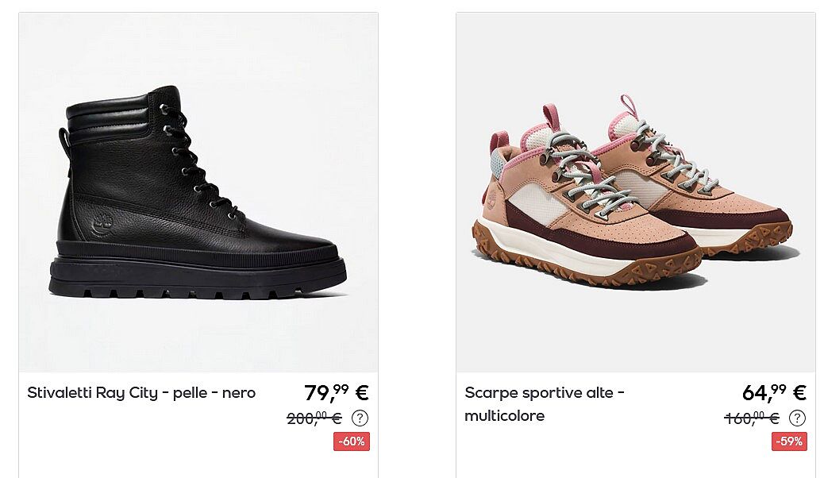Open the black Ray City boot photo

198,192
